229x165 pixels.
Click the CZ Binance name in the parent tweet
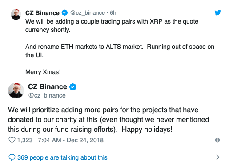(x=42, y=13)
